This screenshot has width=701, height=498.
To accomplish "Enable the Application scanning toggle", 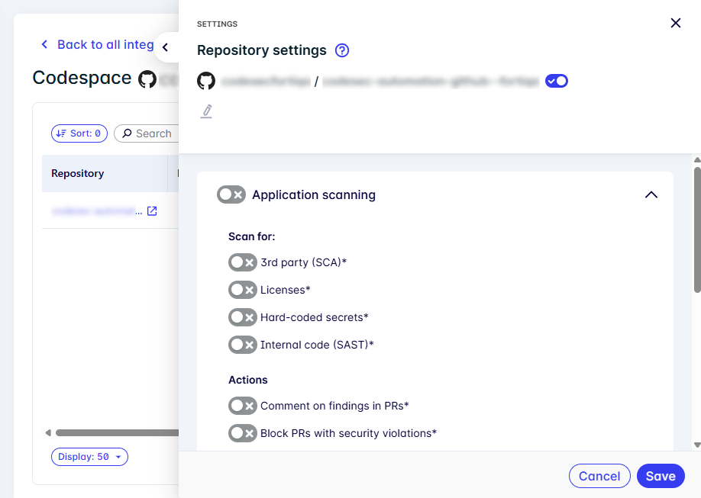I will [231, 194].
